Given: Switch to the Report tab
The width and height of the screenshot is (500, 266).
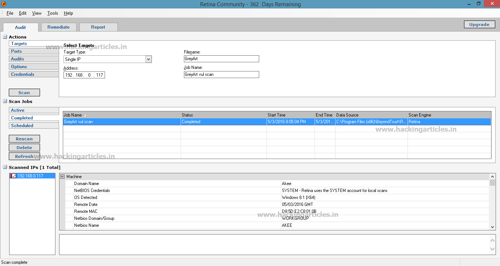Looking at the screenshot, I should pos(98,27).
